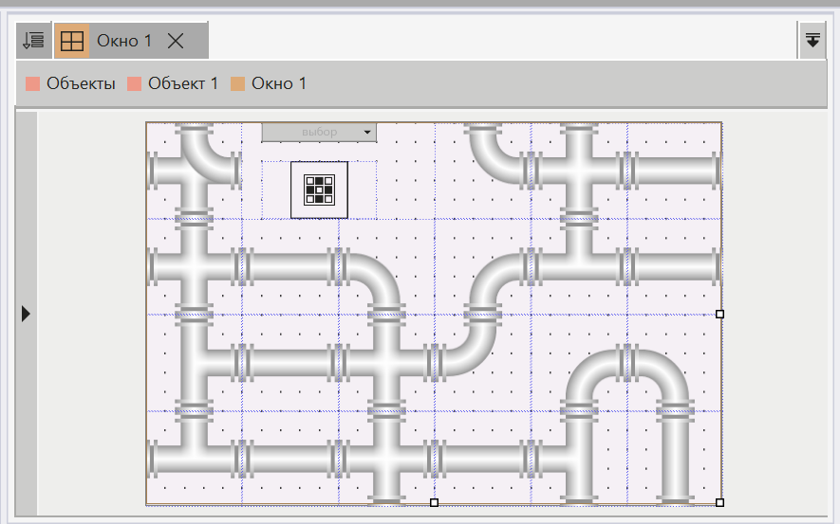Click the arrow of the выбор dropdown
The image size is (840, 524).
(x=367, y=132)
